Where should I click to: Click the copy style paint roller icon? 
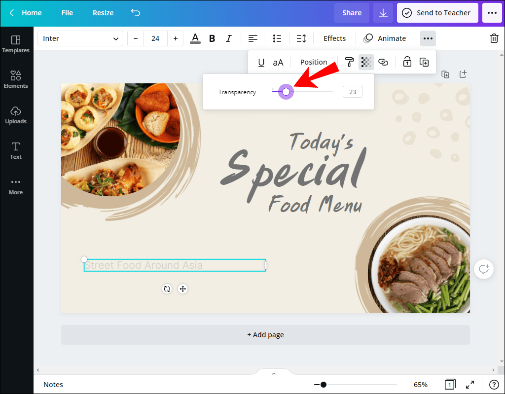[349, 62]
